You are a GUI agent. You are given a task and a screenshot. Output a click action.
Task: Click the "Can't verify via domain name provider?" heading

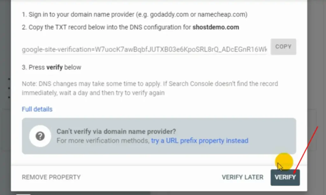coord(116,131)
